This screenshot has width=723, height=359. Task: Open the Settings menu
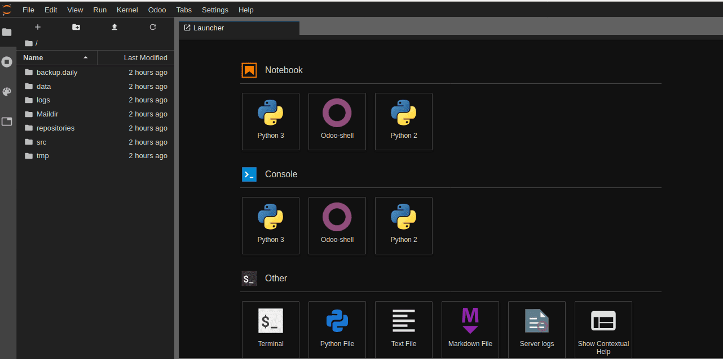(215, 10)
